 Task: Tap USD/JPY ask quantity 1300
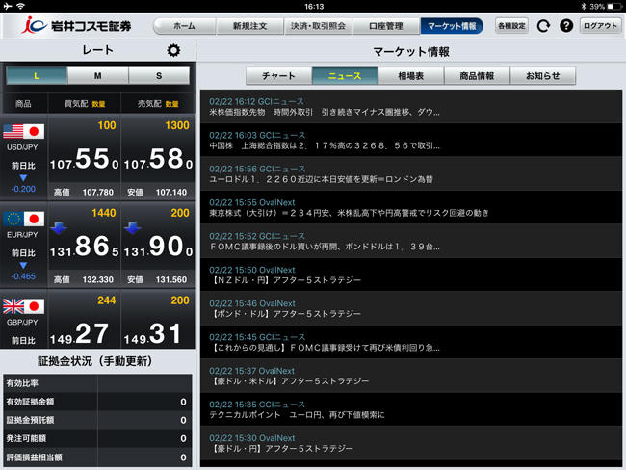point(177,125)
